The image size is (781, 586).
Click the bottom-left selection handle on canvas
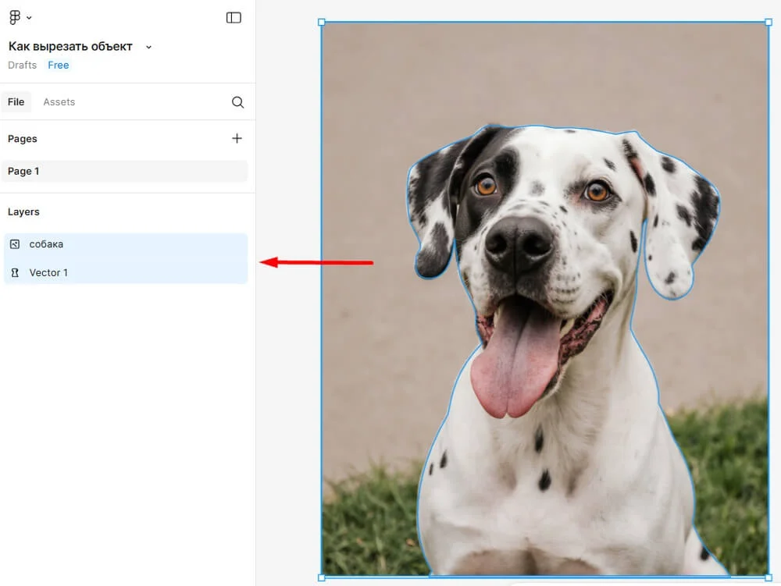pos(321,577)
